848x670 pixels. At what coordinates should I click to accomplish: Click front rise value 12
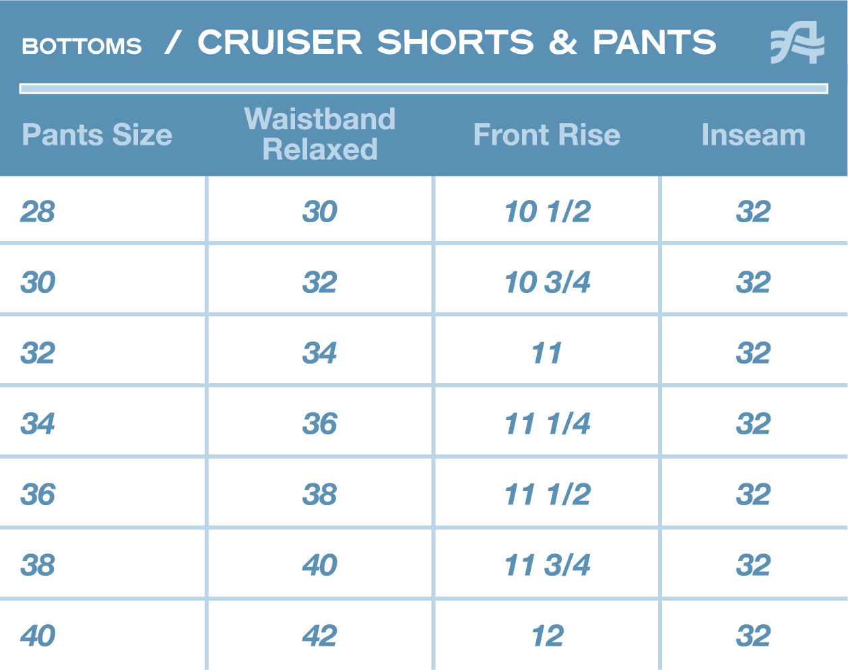pyautogui.click(x=547, y=636)
